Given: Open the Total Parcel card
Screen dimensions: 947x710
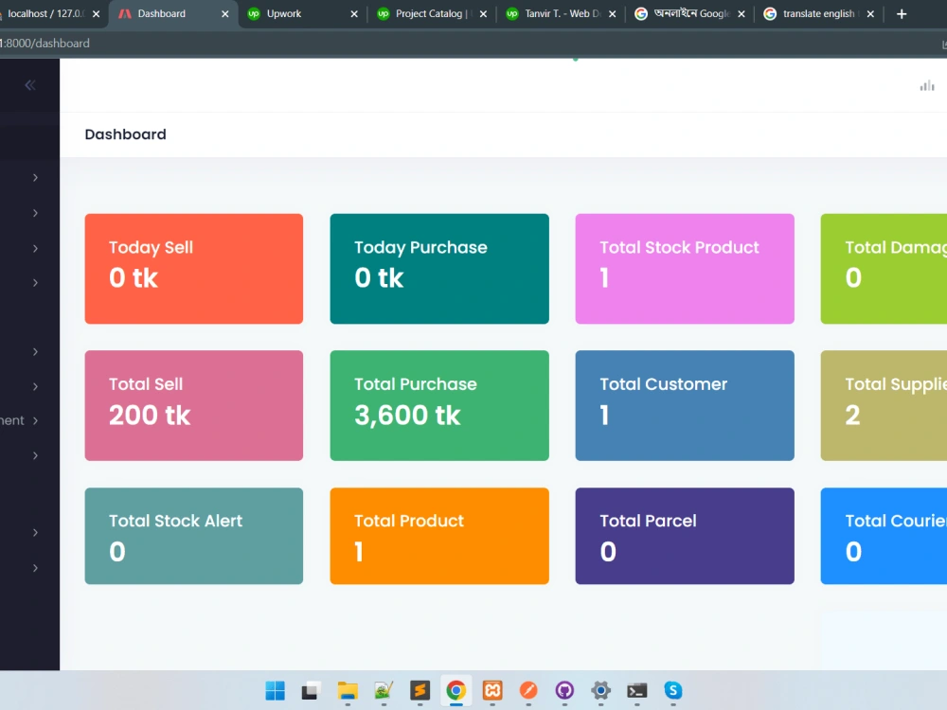Looking at the screenshot, I should pos(685,536).
